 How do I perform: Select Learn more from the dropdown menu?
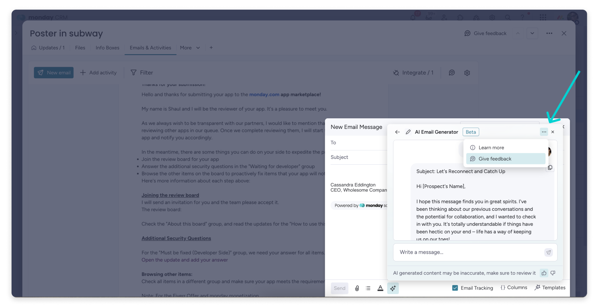[506, 148]
